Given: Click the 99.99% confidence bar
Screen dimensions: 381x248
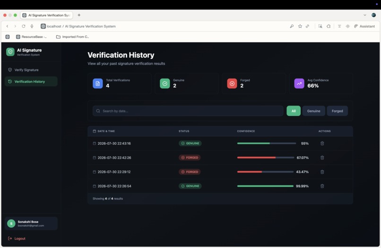Looking at the screenshot, I should pos(265,186).
